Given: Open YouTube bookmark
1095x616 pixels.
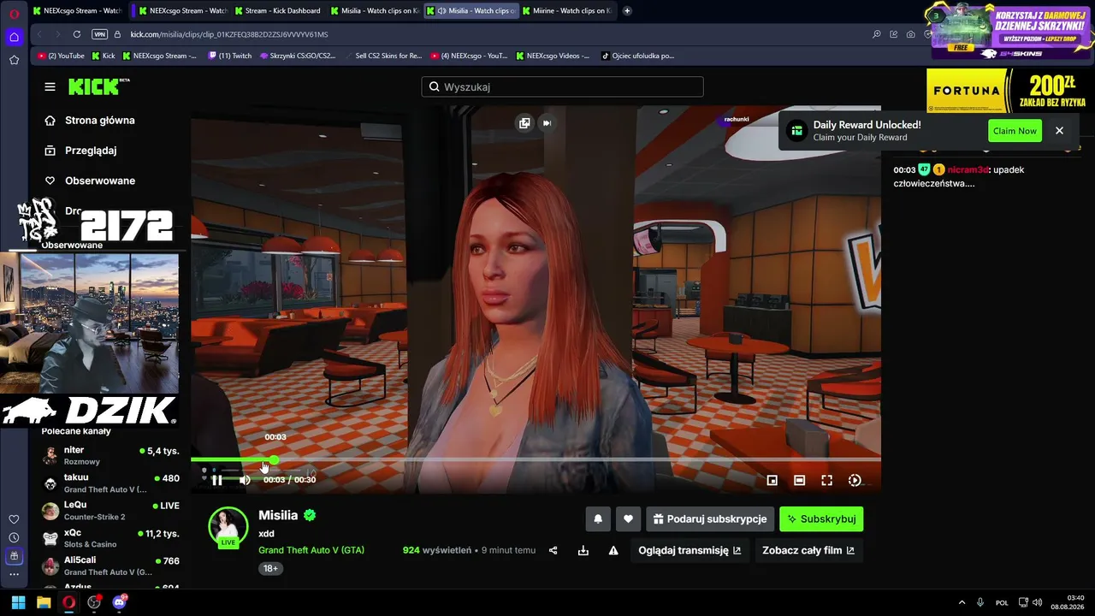Looking at the screenshot, I should 61,56.
